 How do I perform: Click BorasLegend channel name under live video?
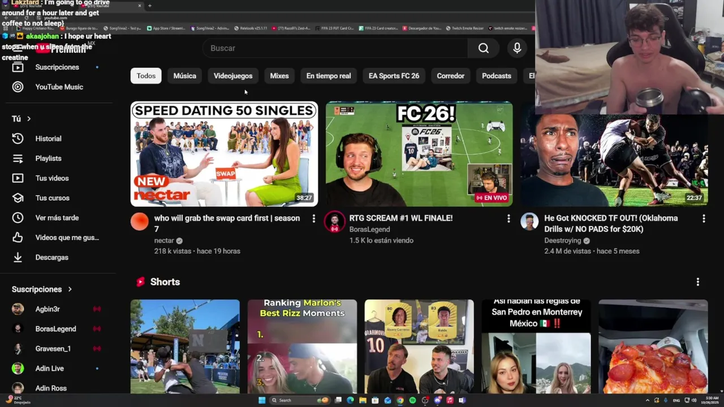coord(369,229)
